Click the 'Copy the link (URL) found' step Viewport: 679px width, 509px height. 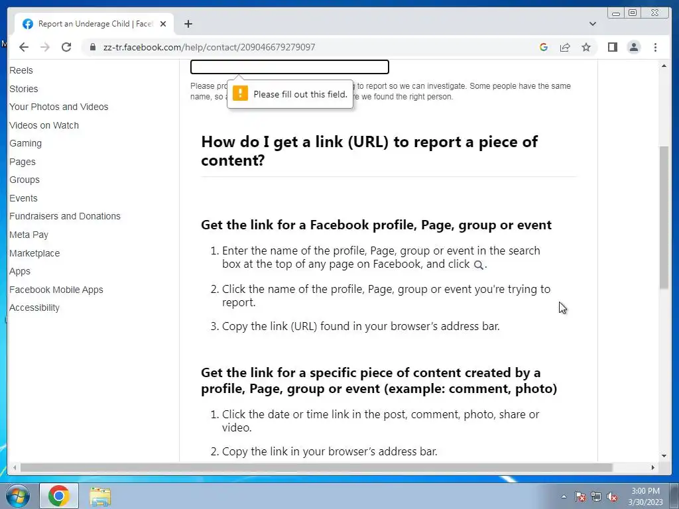pyautogui.click(x=361, y=326)
